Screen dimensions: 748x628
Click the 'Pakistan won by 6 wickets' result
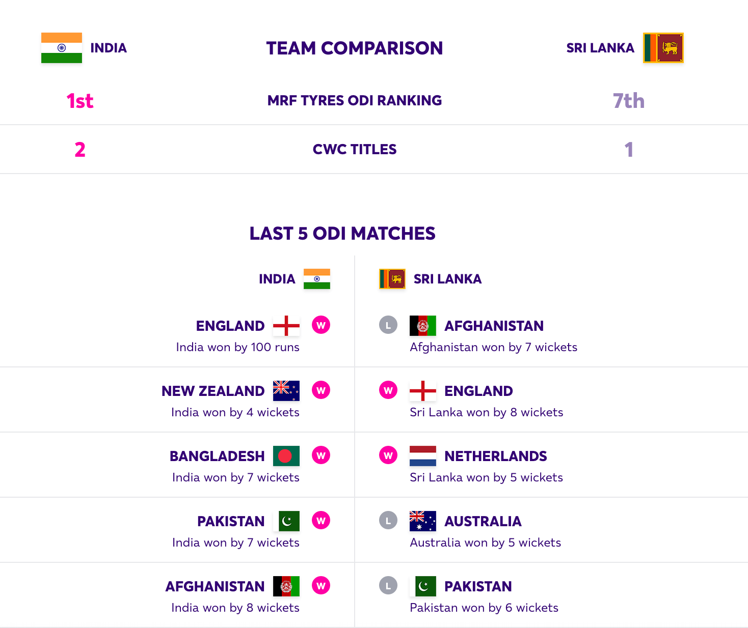point(484,608)
